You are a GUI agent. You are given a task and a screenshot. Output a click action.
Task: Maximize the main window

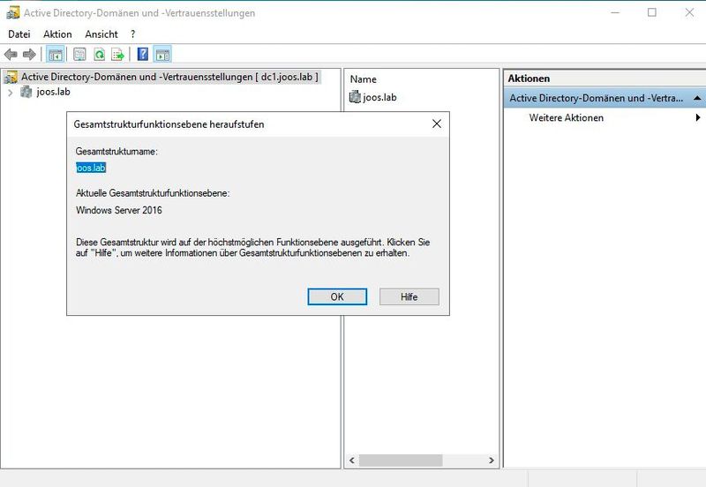652,12
